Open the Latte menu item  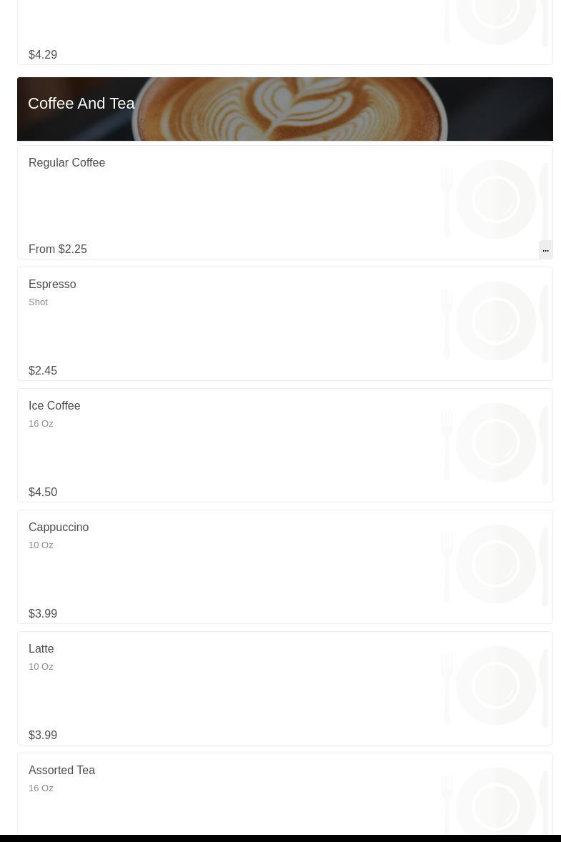tap(41, 649)
